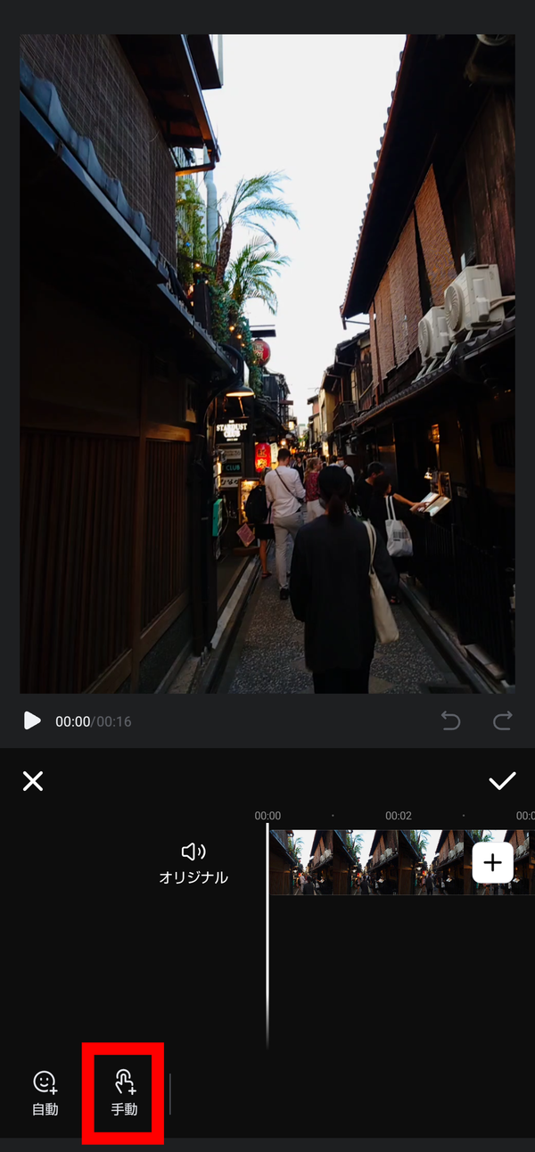Tap empty track area below the clip
Image resolution: width=535 pixels, height=1152 pixels.
coord(401,972)
